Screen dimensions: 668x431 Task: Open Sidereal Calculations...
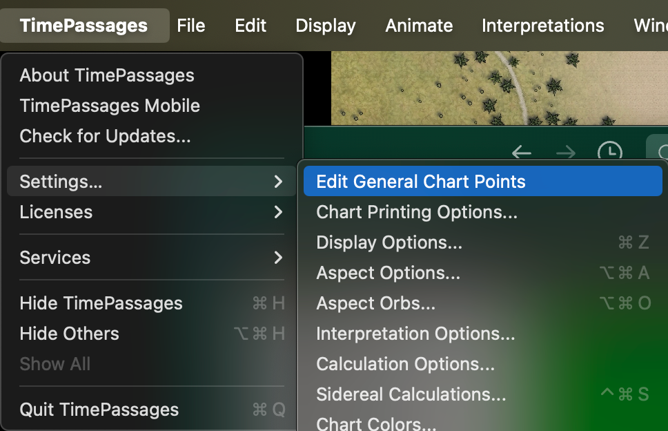(x=482, y=394)
